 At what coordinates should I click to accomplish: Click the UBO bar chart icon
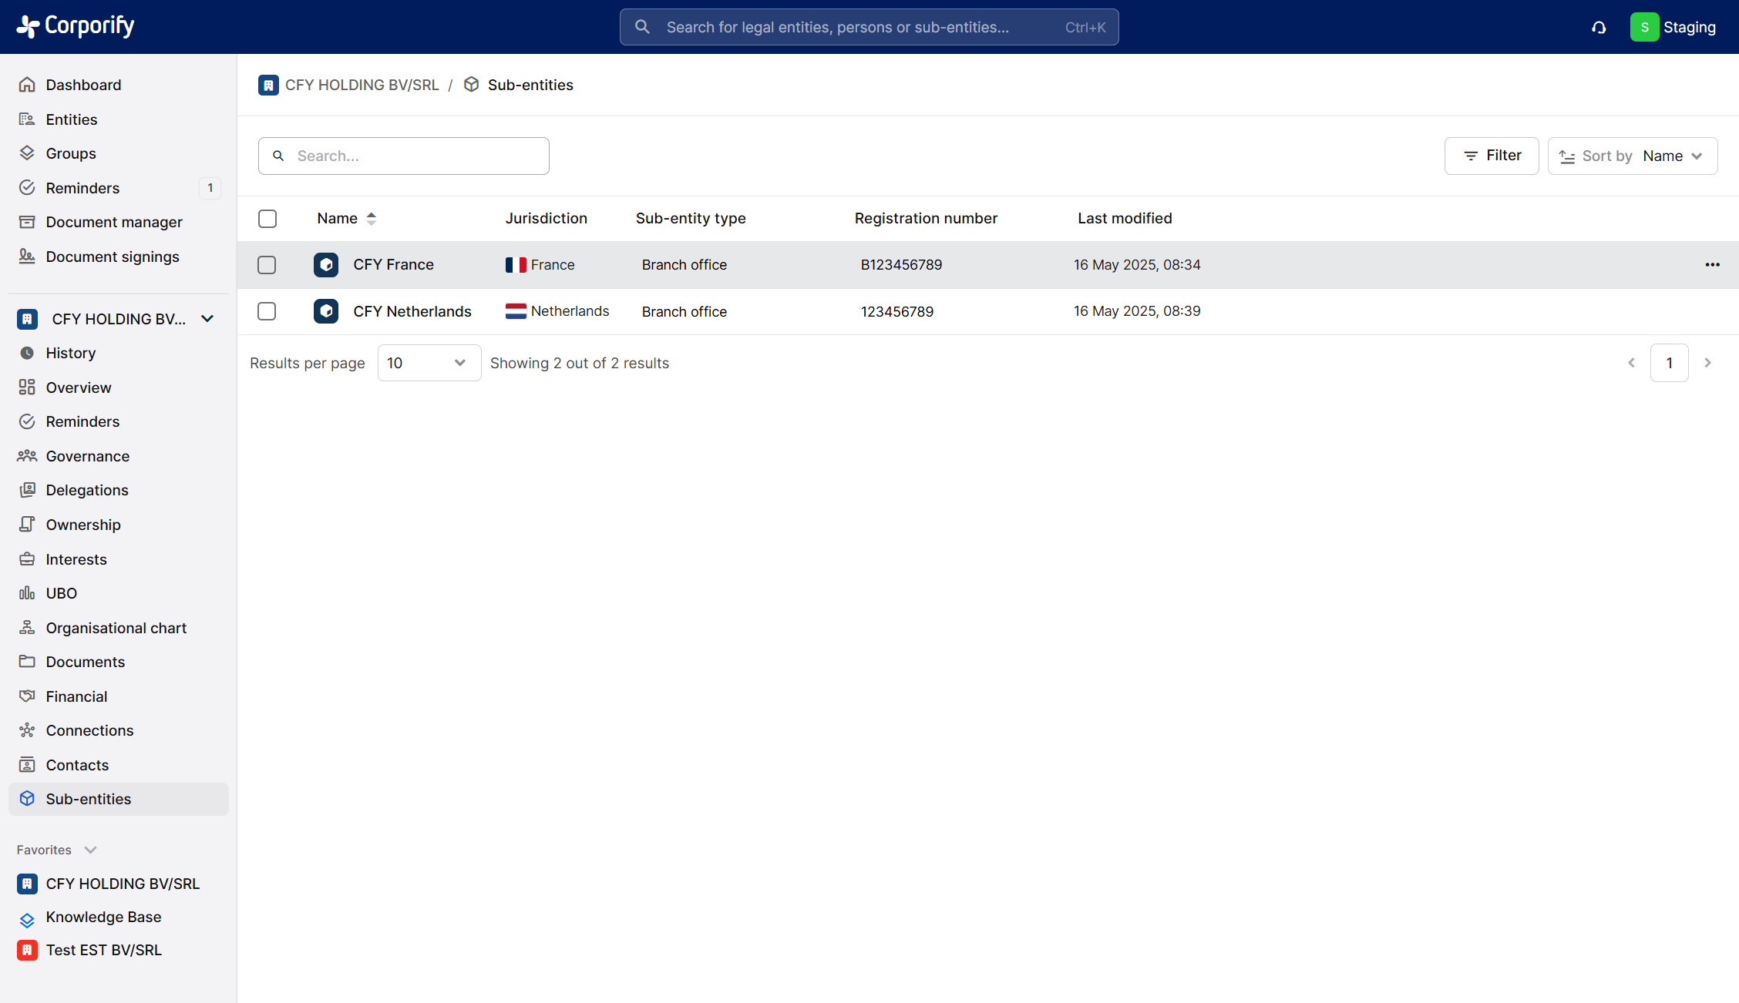[x=27, y=593]
